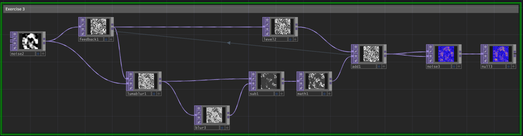Click the plus viewer-active button on noise3

[459, 66]
